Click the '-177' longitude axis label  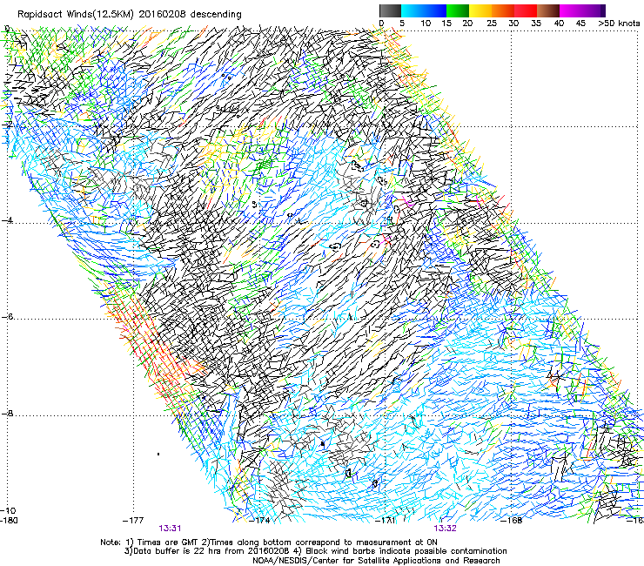coord(133,520)
